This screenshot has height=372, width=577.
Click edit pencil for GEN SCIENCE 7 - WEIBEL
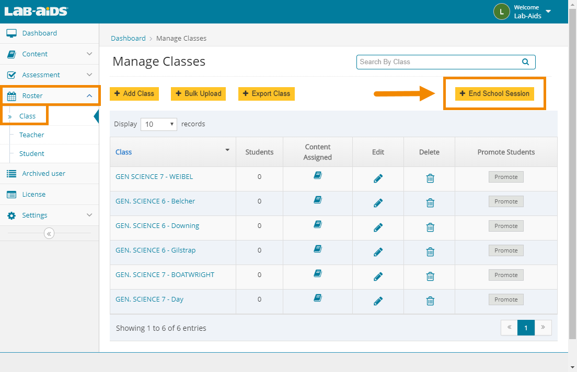(x=378, y=178)
